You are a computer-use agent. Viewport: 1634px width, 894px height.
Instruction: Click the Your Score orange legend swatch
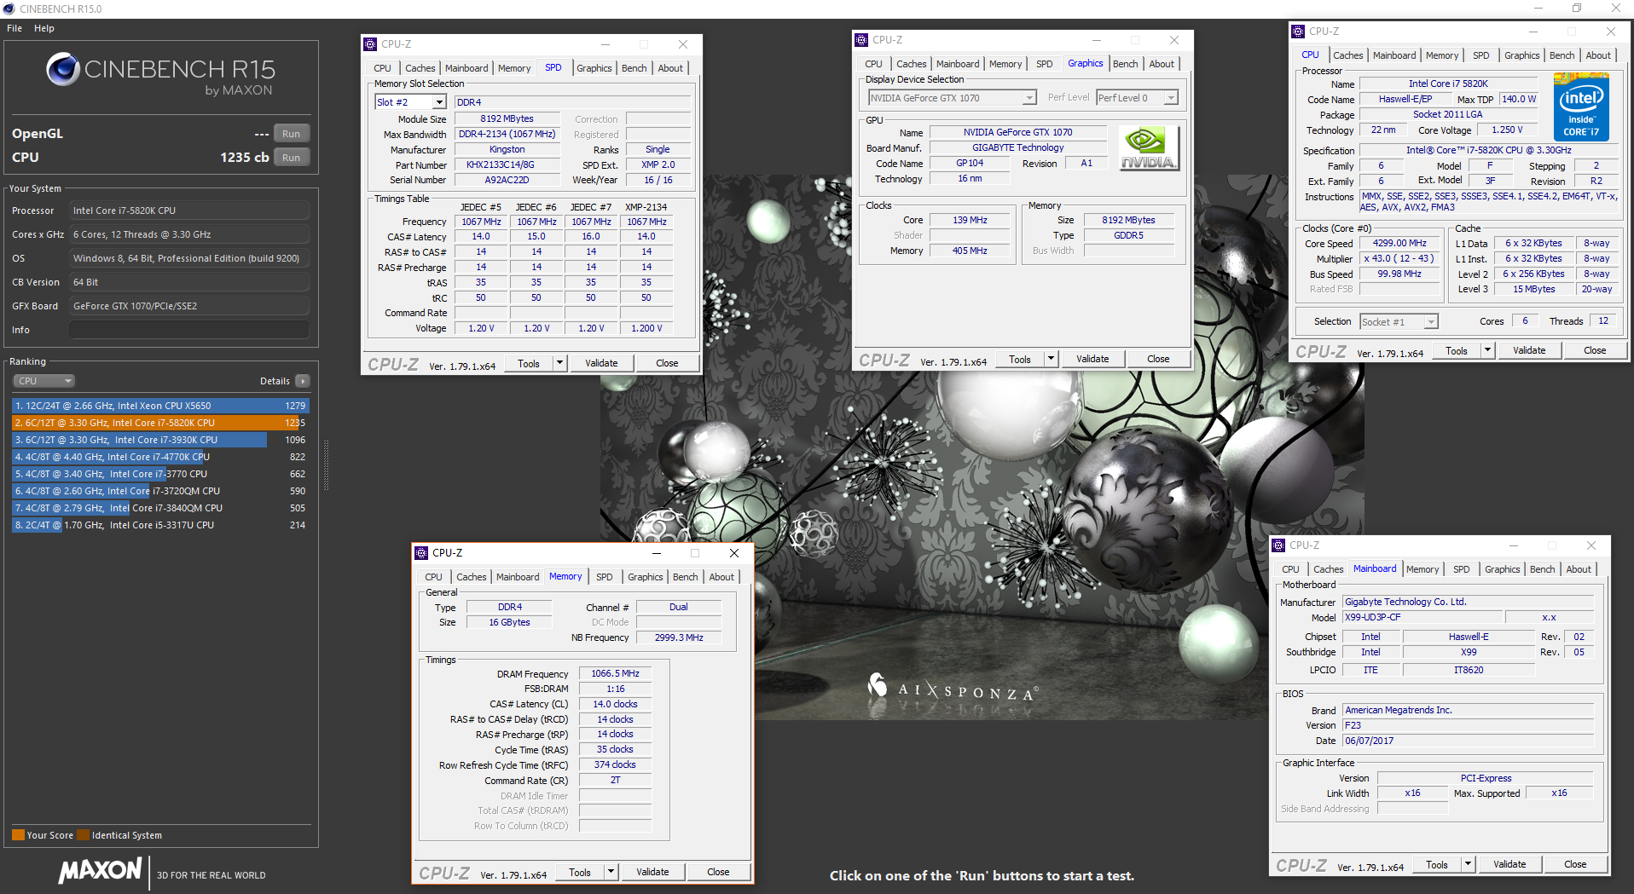click(x=18, y=835)
